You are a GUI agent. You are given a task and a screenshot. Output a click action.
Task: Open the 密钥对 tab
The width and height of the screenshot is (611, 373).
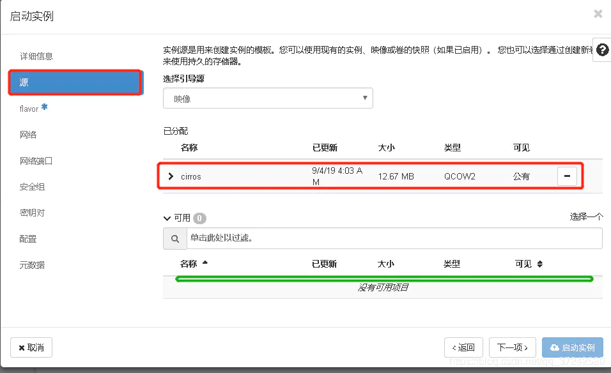[33, 213]
